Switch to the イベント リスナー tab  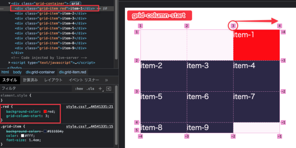pos(84,80)
